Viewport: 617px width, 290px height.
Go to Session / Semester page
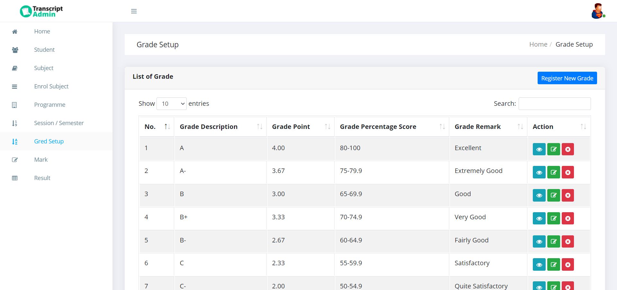[59, 123]
